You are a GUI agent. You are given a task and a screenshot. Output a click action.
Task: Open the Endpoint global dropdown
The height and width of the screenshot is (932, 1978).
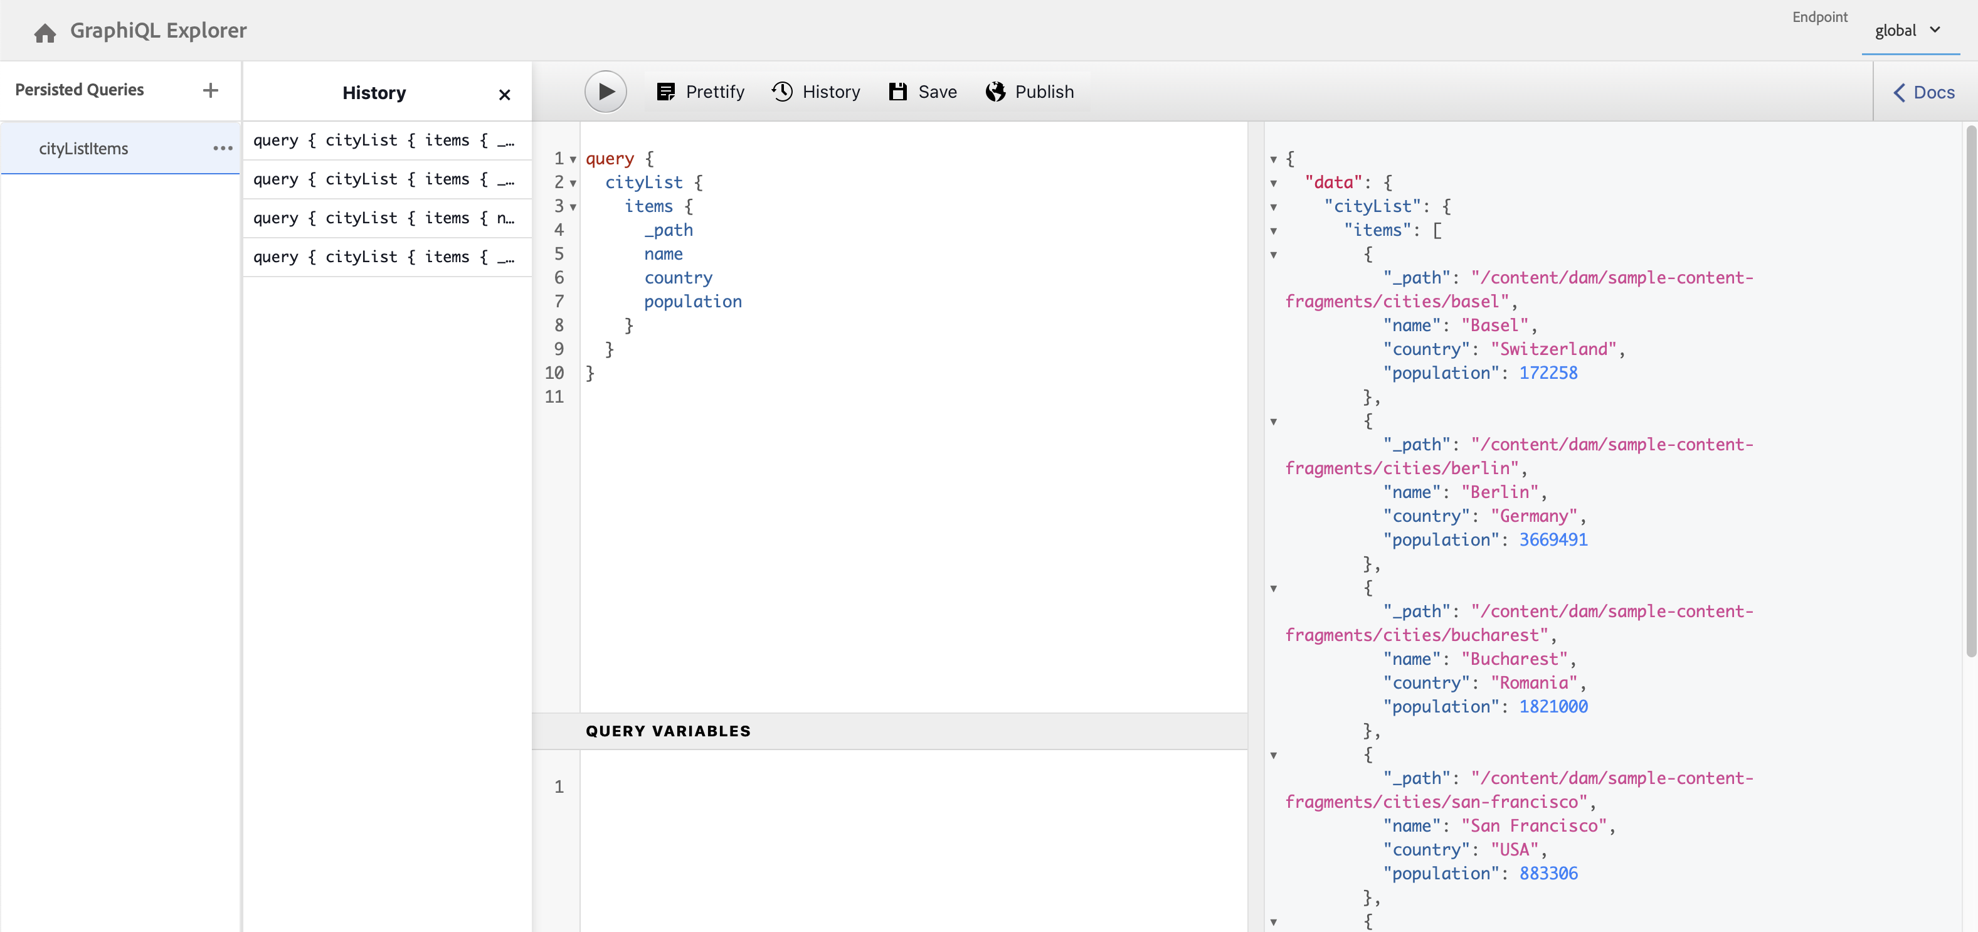pyautogui.click(x=1907, y=31)
